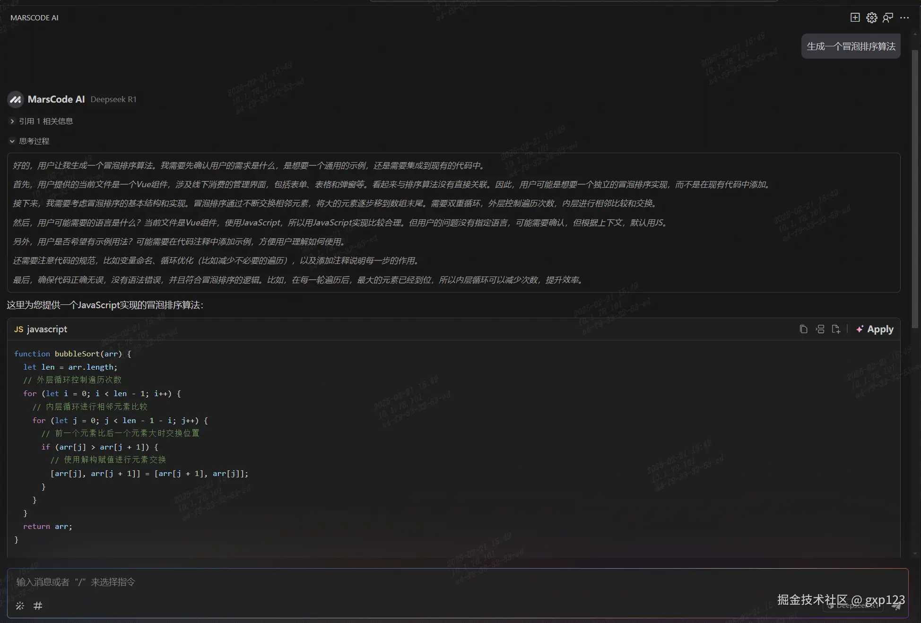Open the Deepseek R1 model selector
This screenshot has height=623, width=921.
(x=852, y=606)
